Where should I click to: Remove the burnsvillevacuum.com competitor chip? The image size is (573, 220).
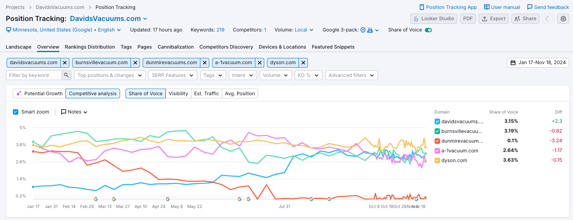[x=135, y=63]
